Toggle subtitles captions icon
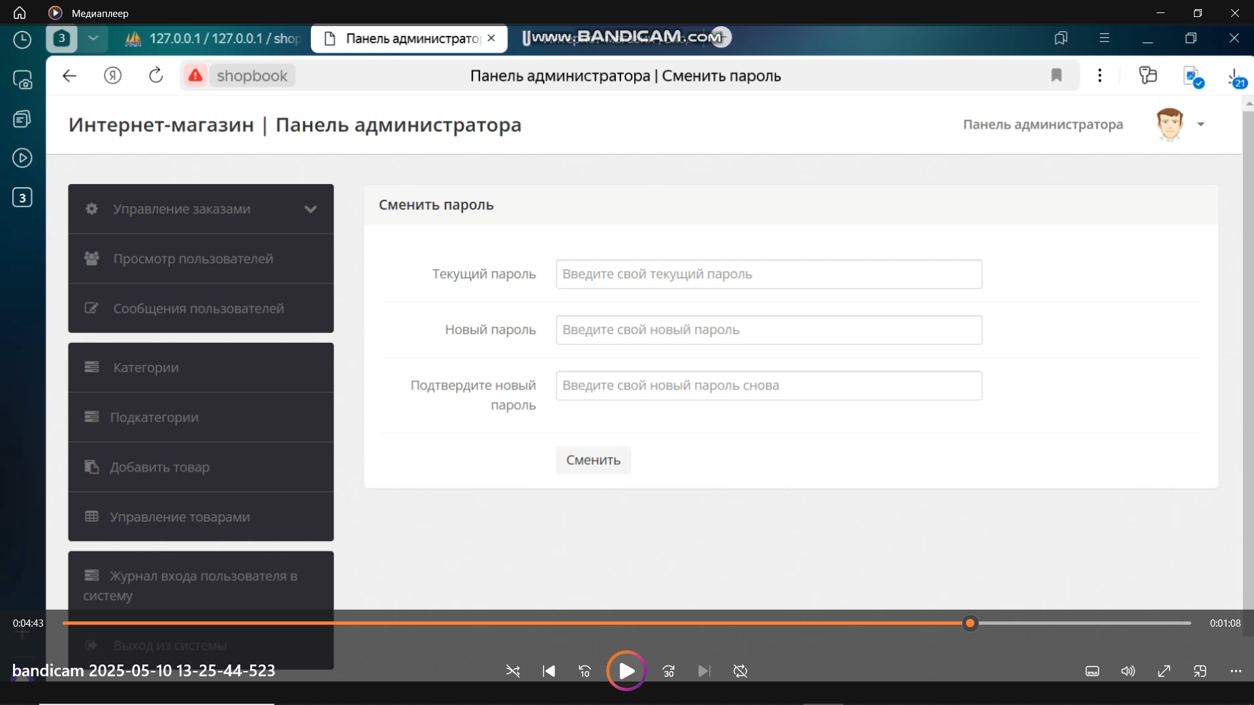Image resolution: width=1254 pixels, height=705 pixels. 1092,671
